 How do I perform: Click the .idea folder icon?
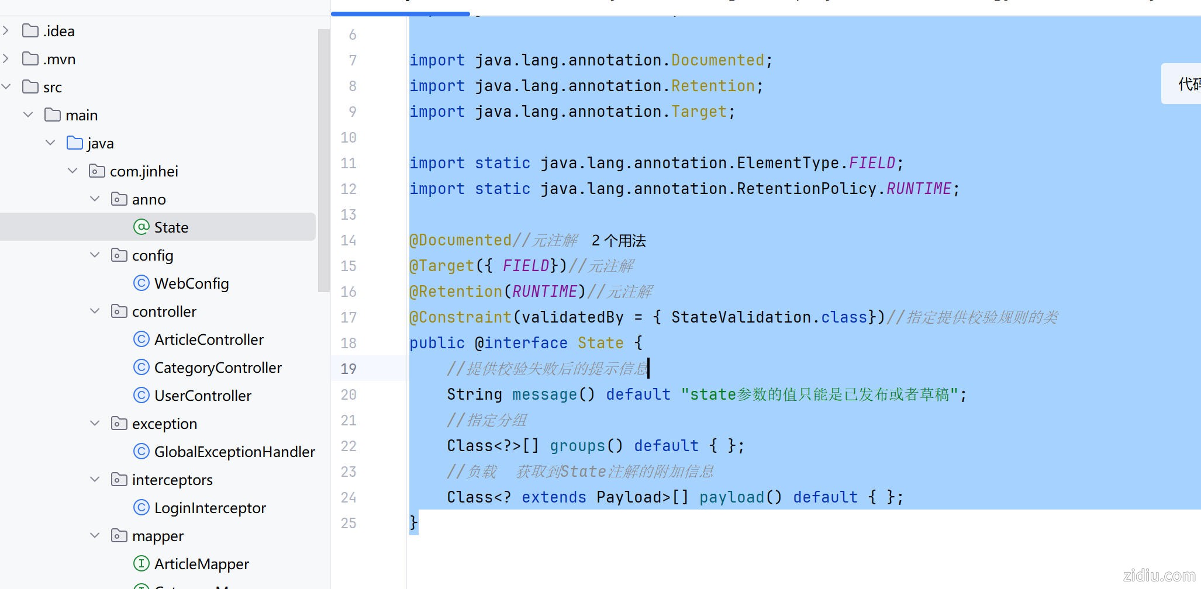pyautogui.click(x=30, y=31)
